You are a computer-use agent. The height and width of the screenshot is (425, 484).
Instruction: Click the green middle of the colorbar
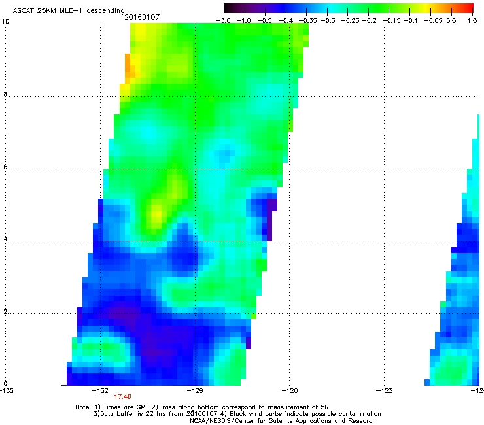click(368, 8)
